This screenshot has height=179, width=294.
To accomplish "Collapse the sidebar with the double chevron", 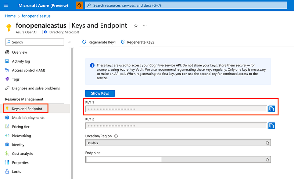I will (69, 42).
